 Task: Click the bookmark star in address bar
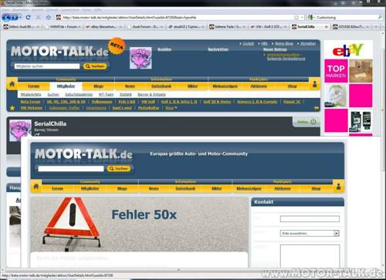296,17
